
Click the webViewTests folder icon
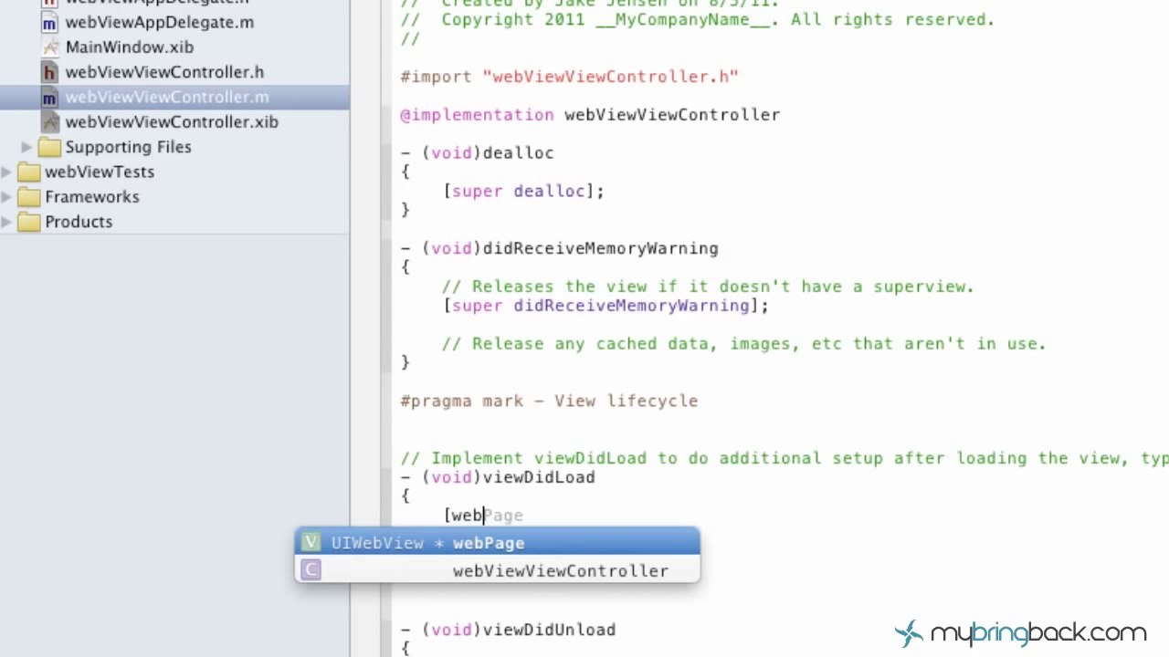click(x=29, y=172)
